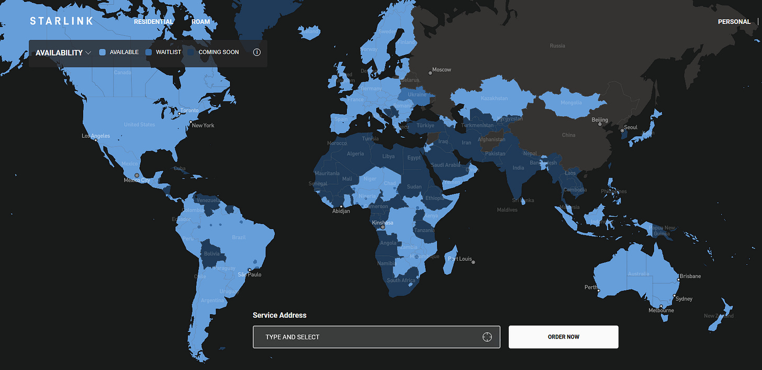Click the New Zealand label

pos(719,316)
